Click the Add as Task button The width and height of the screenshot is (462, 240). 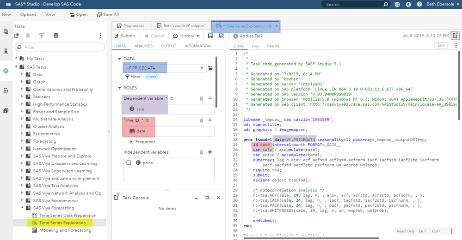point(248,36)
